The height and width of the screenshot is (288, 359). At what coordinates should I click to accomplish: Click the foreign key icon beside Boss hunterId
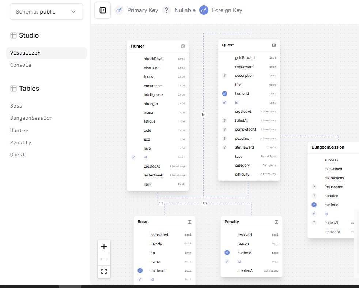(140, 270)
